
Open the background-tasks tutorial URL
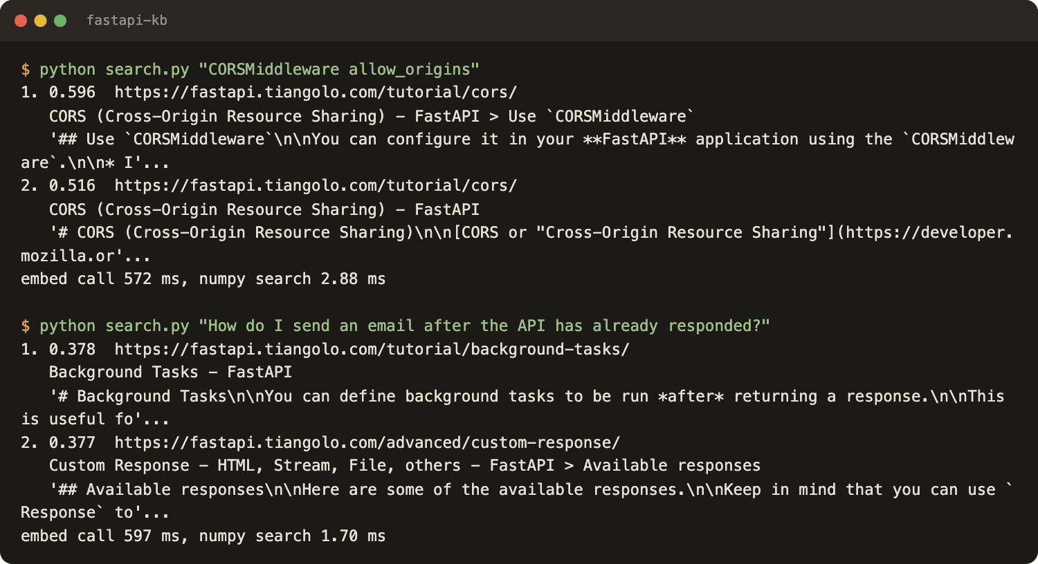[372, 350]
